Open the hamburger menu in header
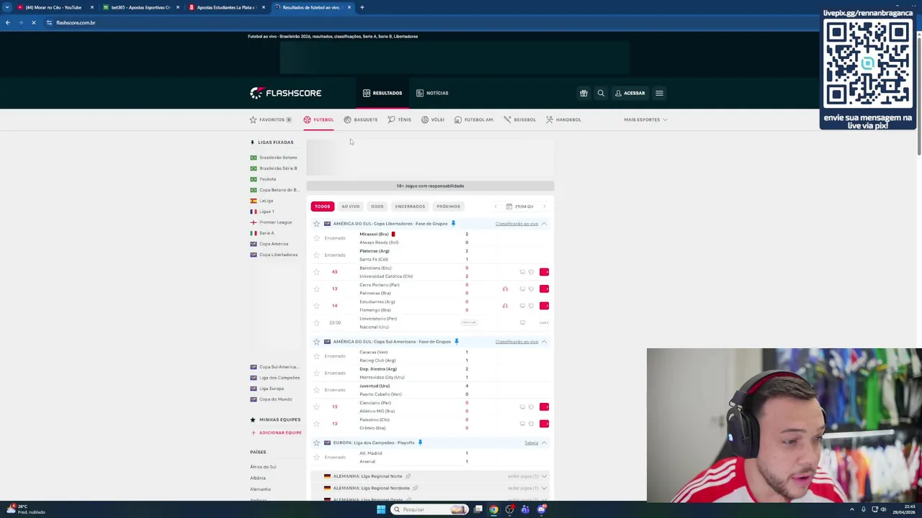 [x=659, y=93]
